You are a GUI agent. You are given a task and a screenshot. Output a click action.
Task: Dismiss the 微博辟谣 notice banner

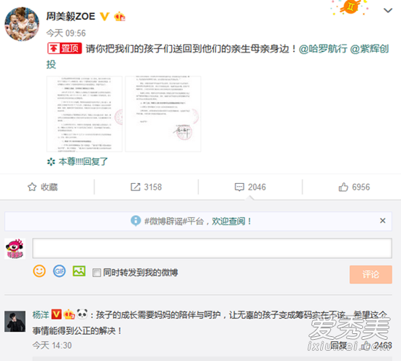pyautogui.click(x=383, y=220)
